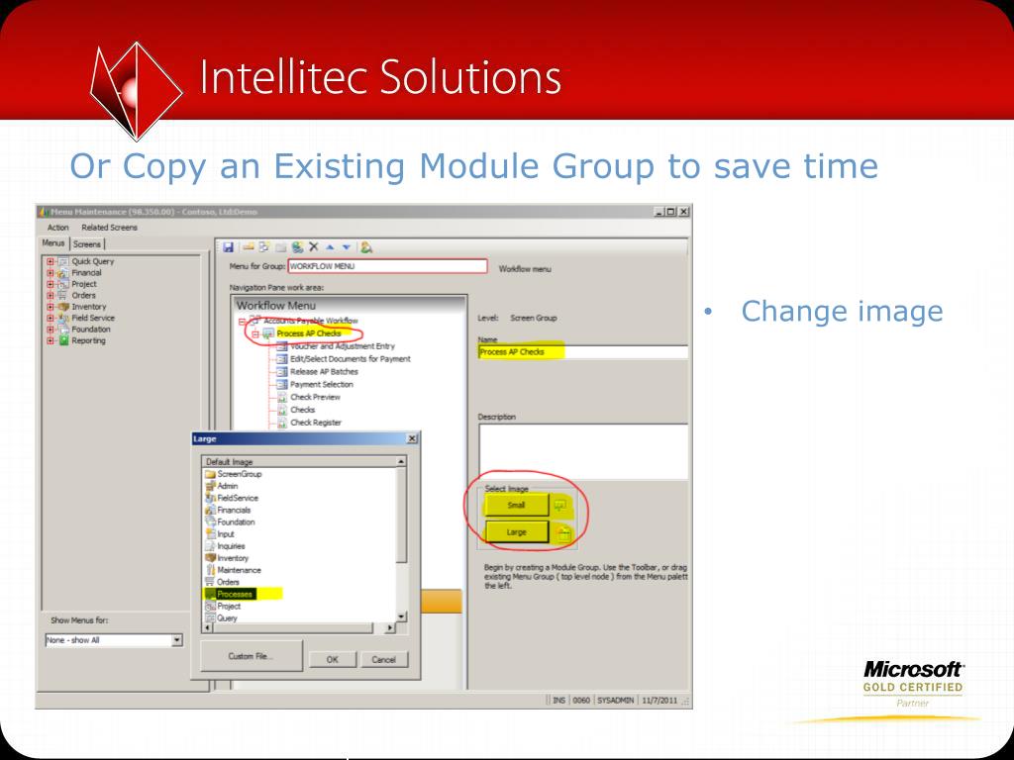The width and height of the screenshot is (1014, 760).
Task: Expand the Field Service menu node
Action: tap(51, 318)
